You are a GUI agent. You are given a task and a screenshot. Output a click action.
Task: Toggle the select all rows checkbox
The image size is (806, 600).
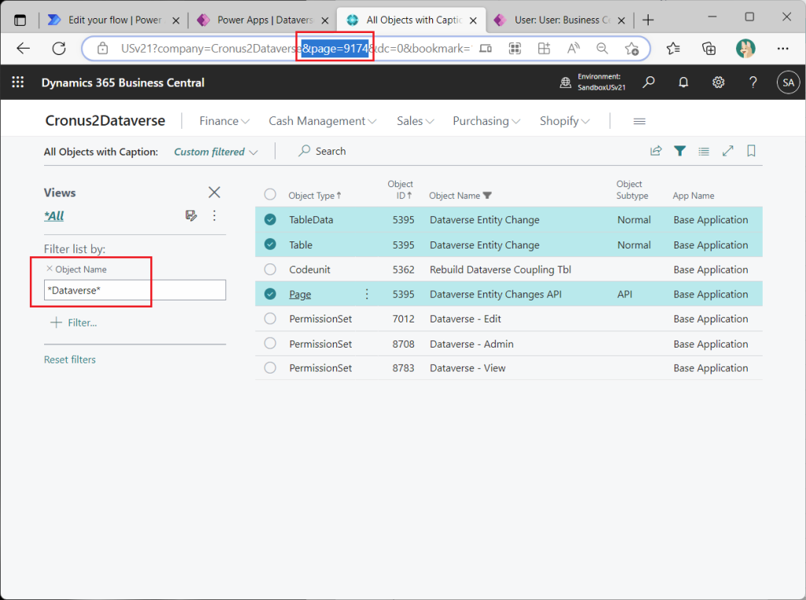pyautogui.click(x=270, y=194)
